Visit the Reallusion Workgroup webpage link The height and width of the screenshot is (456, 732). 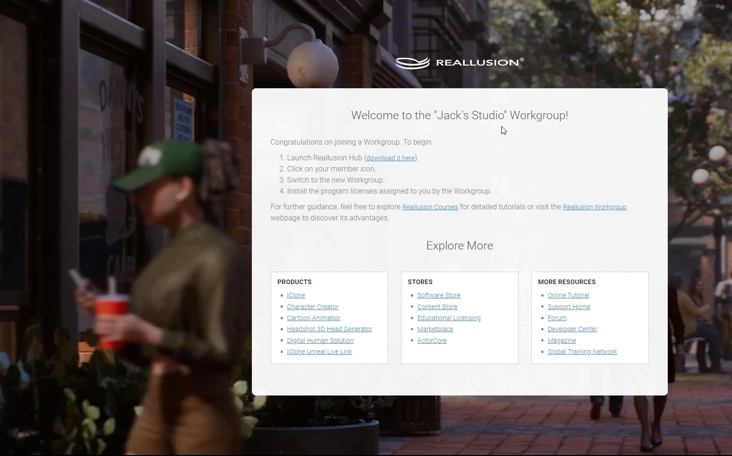click(594, 207)
